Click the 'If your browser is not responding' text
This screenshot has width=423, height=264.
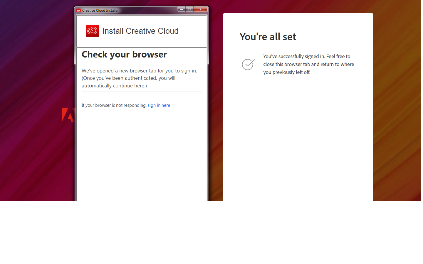click(114, 105)
